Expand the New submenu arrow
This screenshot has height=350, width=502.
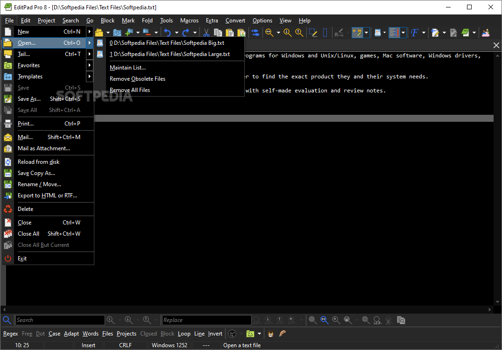[x=90, y=31]
